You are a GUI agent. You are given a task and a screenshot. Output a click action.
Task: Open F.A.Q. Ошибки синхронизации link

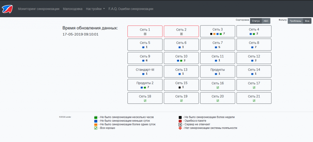tap(131, 9)
